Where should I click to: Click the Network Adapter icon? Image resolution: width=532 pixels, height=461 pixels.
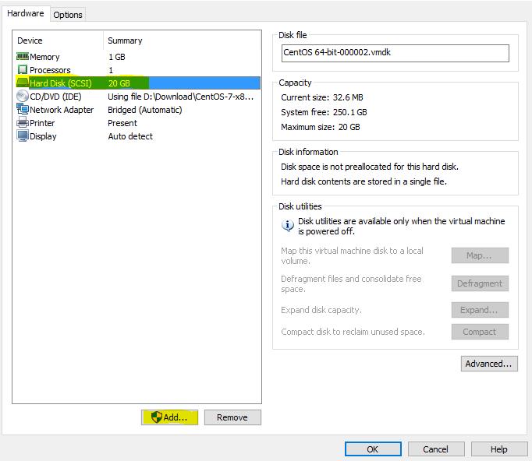(x=23, y=110)
